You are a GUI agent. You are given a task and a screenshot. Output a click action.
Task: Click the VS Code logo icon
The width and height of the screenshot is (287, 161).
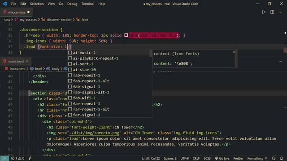pos(4,4)
